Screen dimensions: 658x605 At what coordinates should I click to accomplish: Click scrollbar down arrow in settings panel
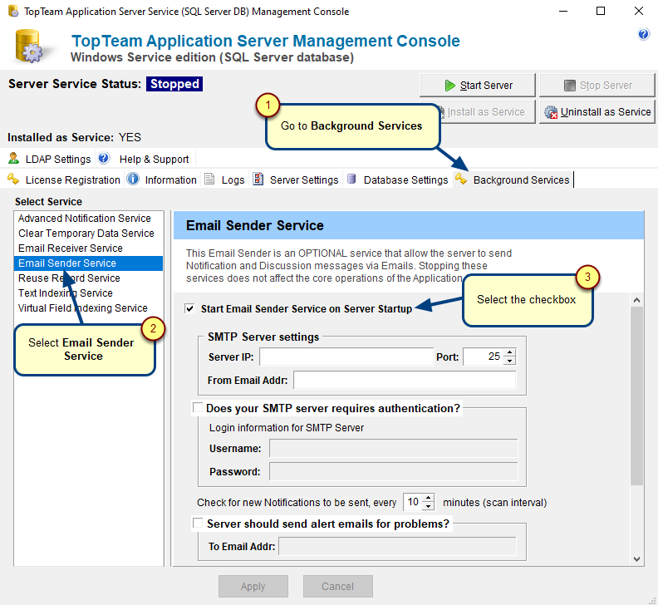[636, 559]
